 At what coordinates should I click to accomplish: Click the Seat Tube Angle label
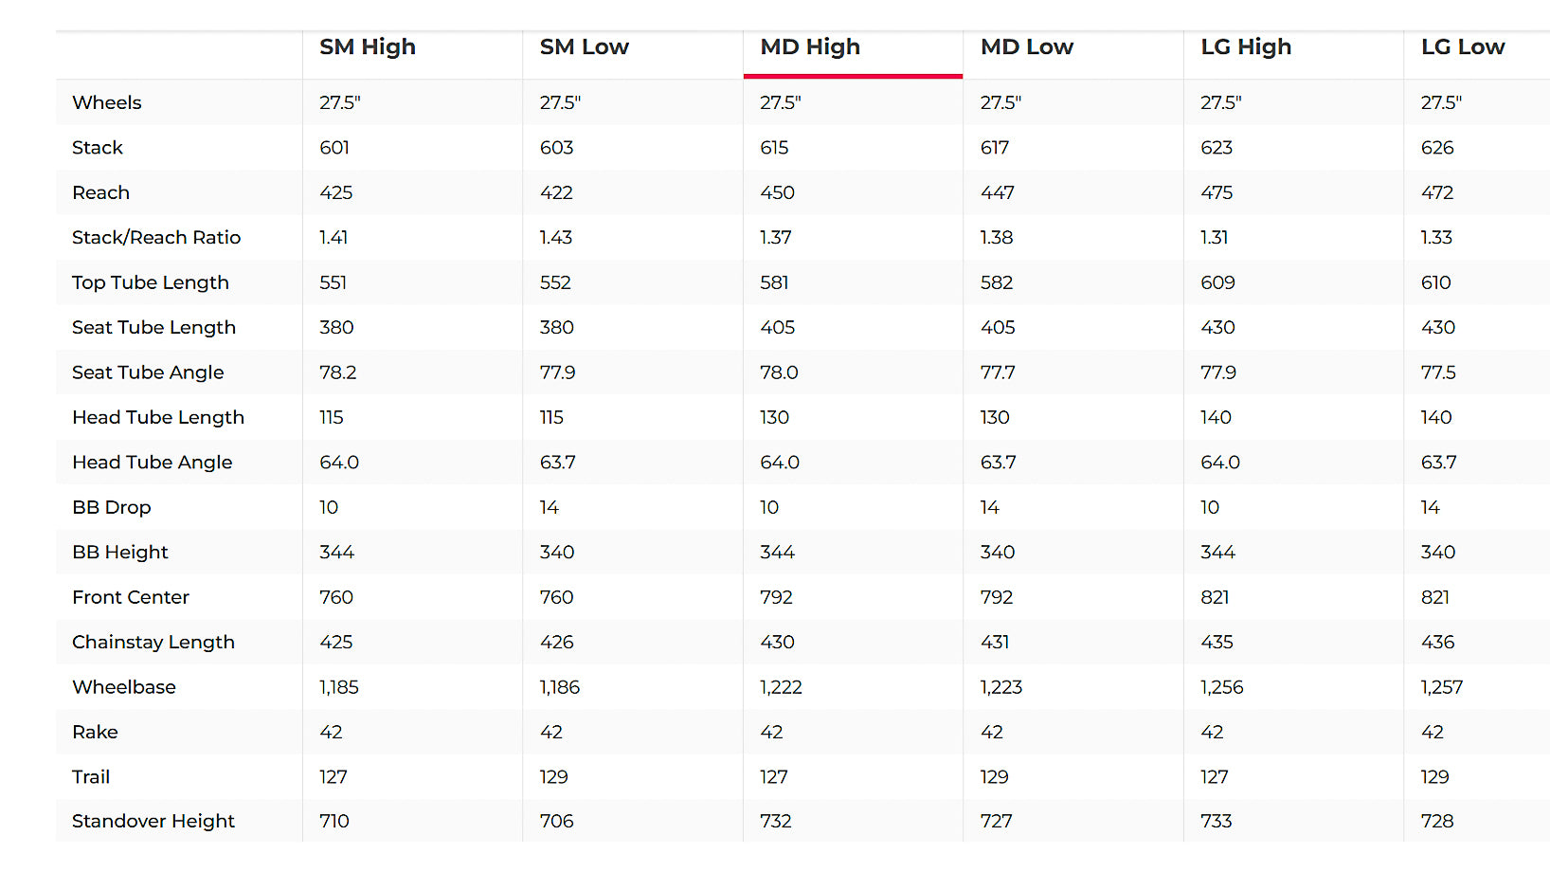click(148, 372)
